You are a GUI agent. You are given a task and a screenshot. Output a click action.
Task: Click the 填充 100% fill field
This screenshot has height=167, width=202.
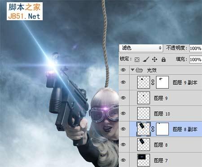click(196, 60)
